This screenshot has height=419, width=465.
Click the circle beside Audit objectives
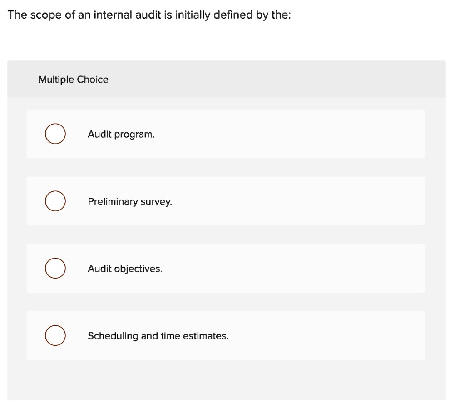point(55,268)
